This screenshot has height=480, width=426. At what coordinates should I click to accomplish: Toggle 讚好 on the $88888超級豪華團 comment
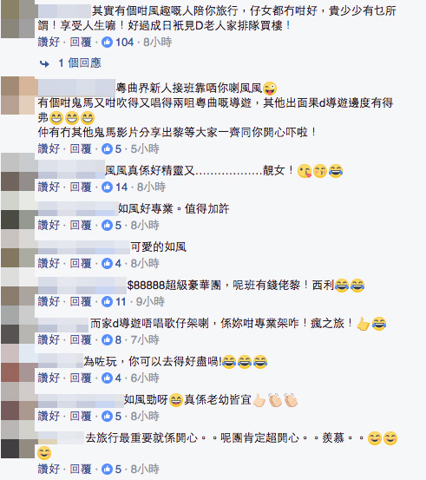[x=49, y=301]
